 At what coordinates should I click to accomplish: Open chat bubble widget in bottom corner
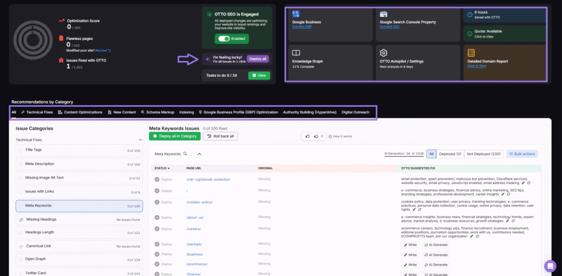pyautogui.click(x=550, y=266)
